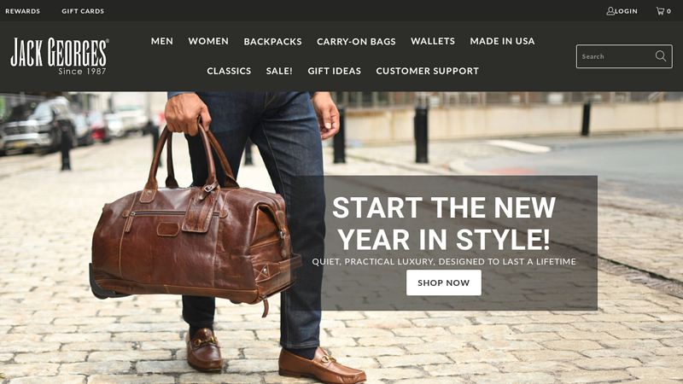Click the Jack Georges logo
Screen dimensions: 683x384
pos(60,56)
